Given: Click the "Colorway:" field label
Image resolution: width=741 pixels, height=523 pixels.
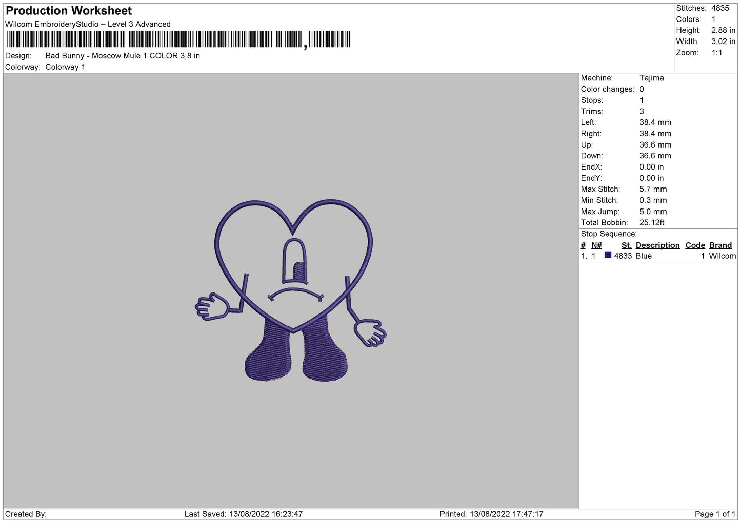Looking at the screenshot, I should click(x=23, y=67).
